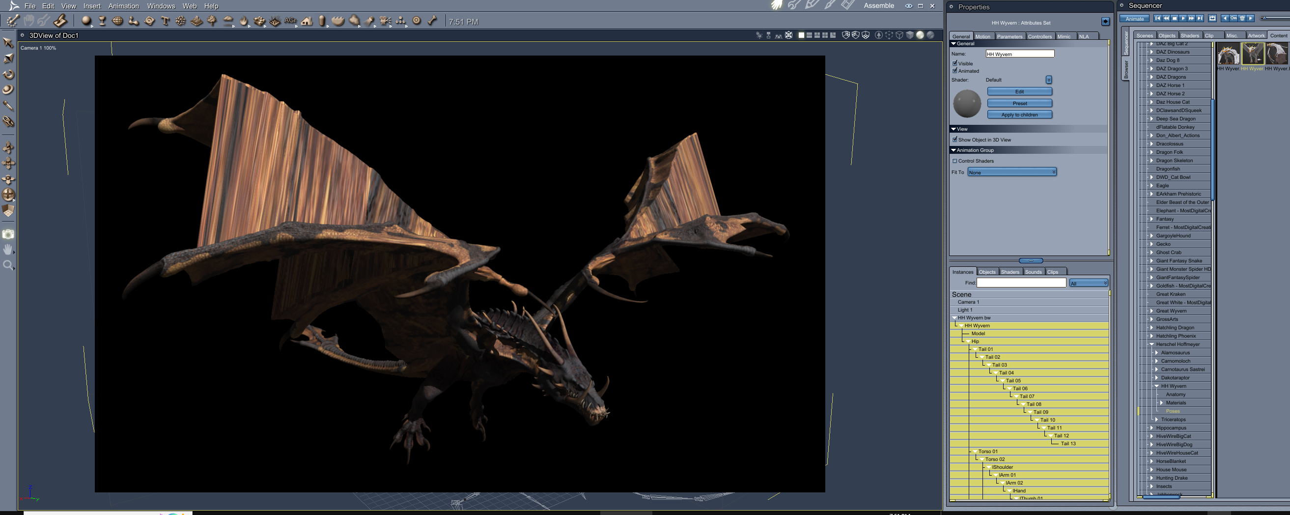Choose the Eyedropper tool
This screenshot has width=1290, height=515.
click(8, 106)
